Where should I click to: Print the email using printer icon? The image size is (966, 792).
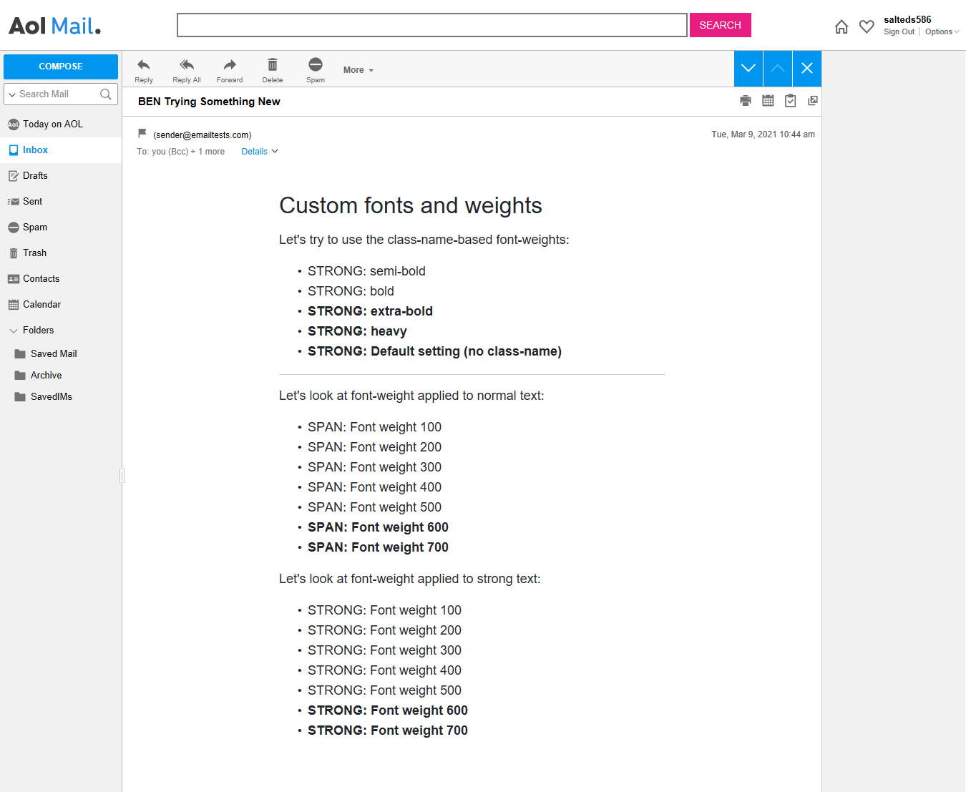tap(746, 101)
